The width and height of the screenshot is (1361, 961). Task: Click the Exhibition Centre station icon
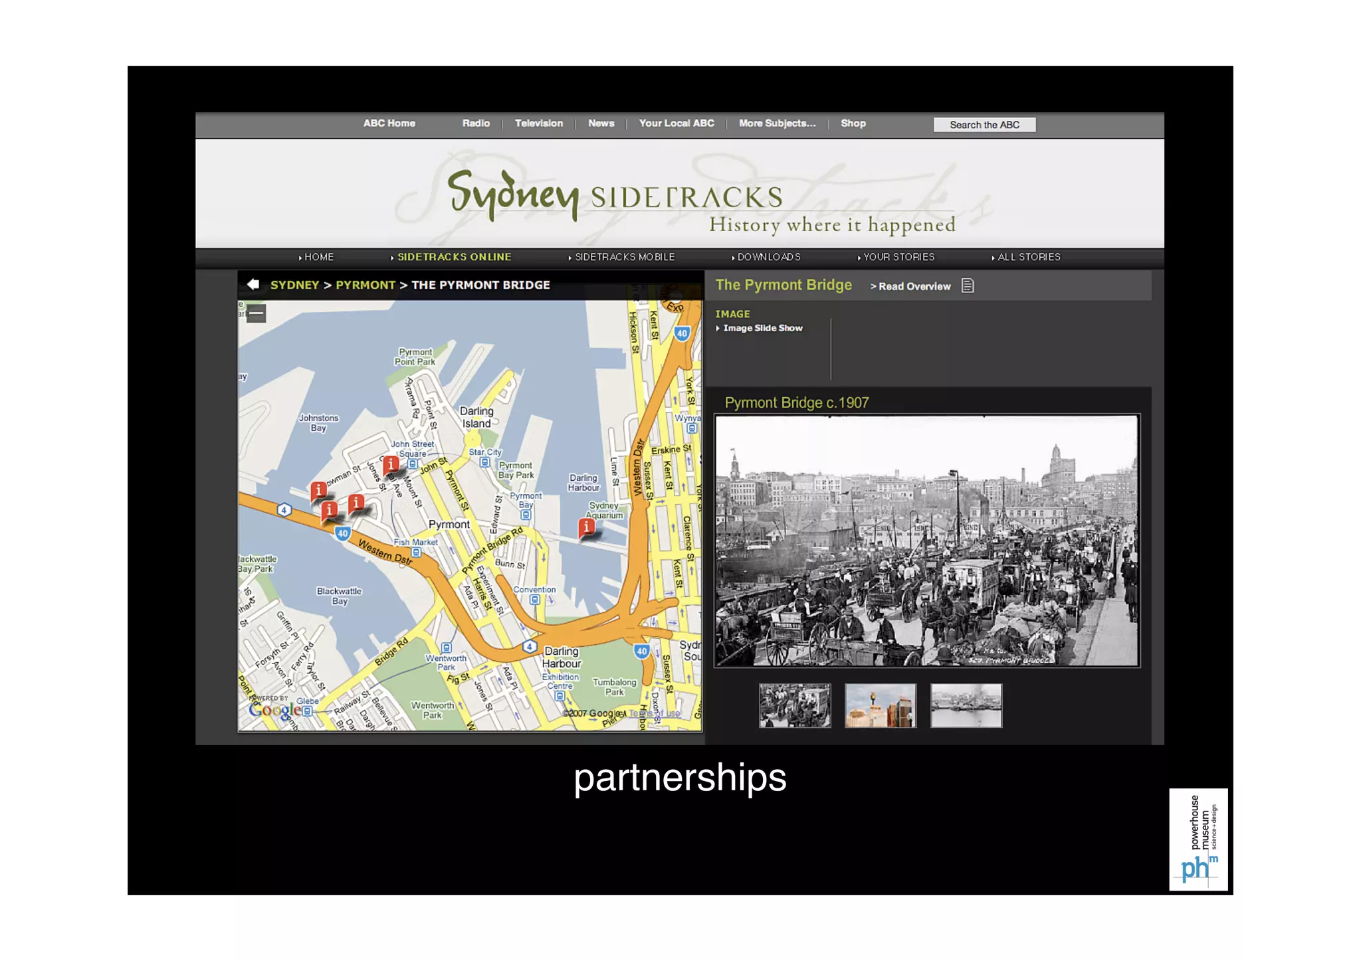click(x=560, y=696)
